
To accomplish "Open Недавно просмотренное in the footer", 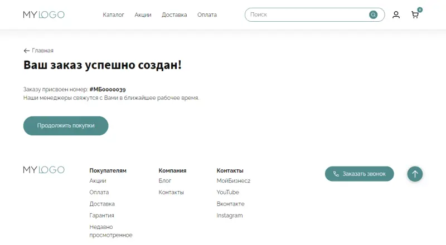I will click(x=110, y=231).
